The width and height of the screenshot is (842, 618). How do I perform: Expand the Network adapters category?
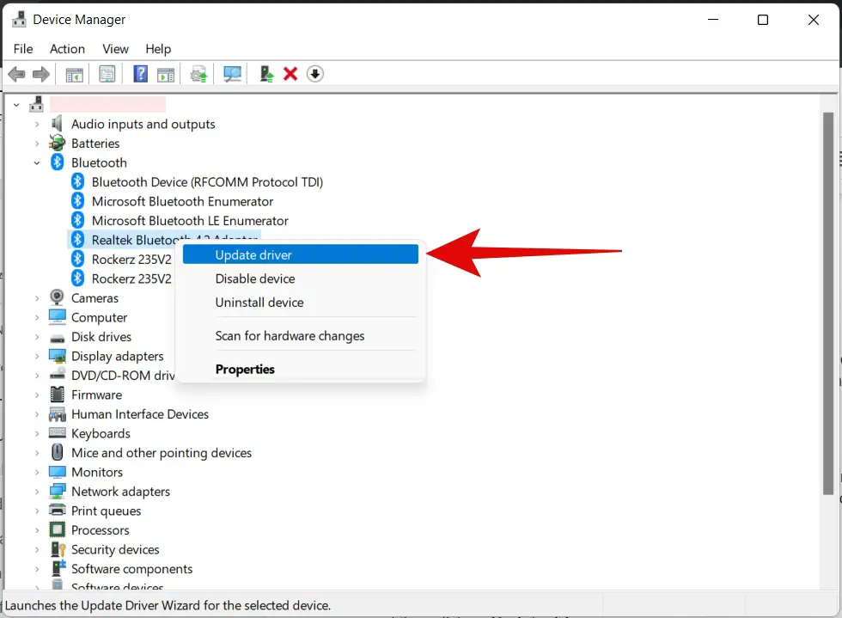(36, 492)
